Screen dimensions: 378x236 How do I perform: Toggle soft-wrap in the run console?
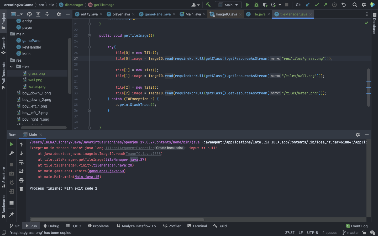[x=22, y=163]
